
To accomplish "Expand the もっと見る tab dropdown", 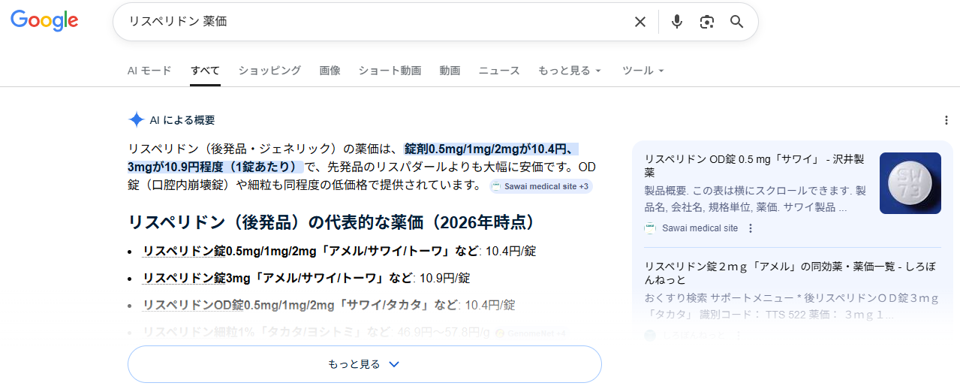I will point(569,71).
